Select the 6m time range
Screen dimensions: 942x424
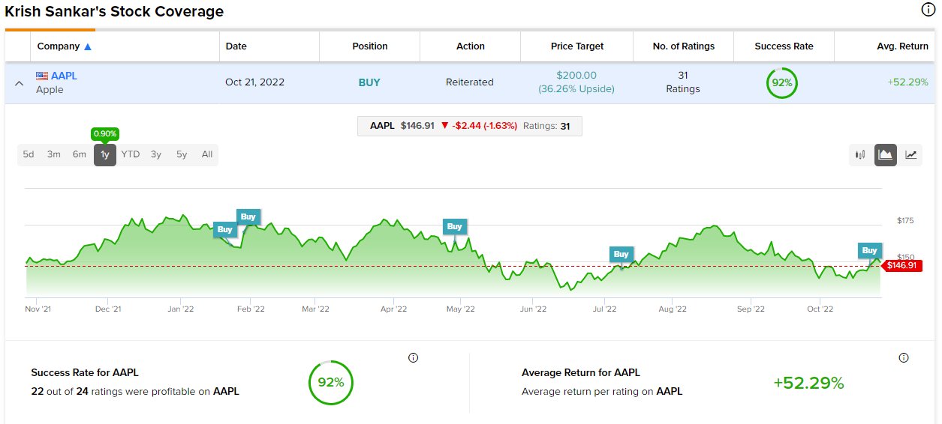(80, 154)
